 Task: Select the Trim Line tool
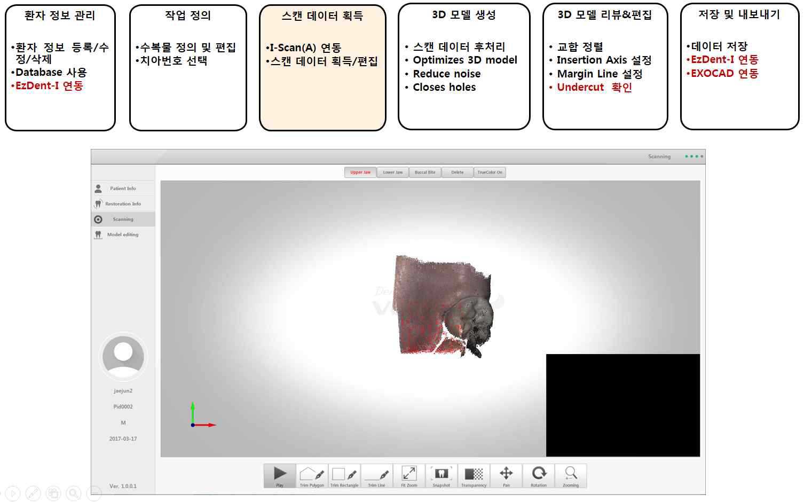pos(376,476)
